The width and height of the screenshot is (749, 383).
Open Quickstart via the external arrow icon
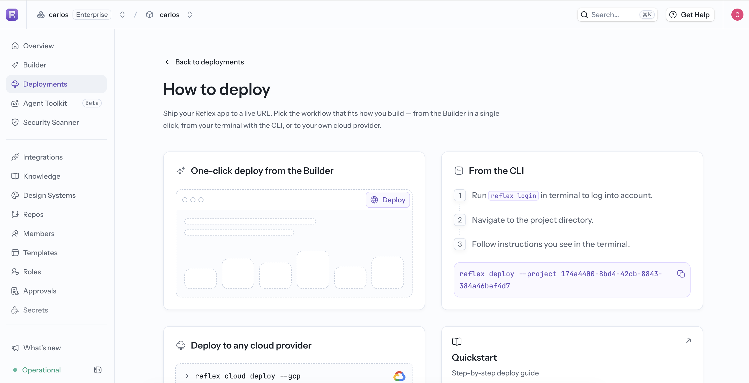coord(689,340)
